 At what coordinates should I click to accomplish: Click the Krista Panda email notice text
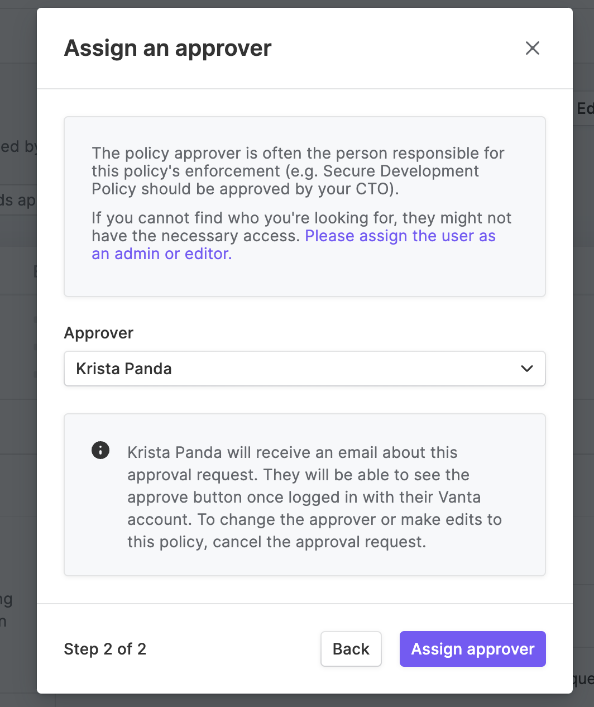tap(314, 497)
